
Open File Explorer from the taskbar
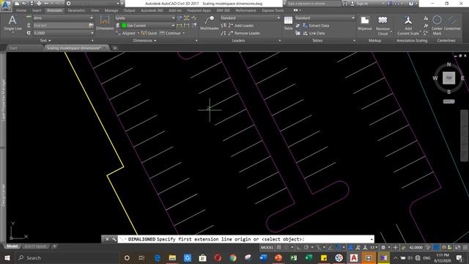pyautogui.click(x=172, y=257)
